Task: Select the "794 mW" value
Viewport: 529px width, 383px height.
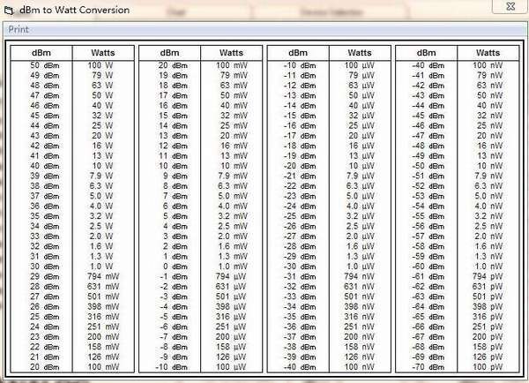Action: (x=103, y=276)
